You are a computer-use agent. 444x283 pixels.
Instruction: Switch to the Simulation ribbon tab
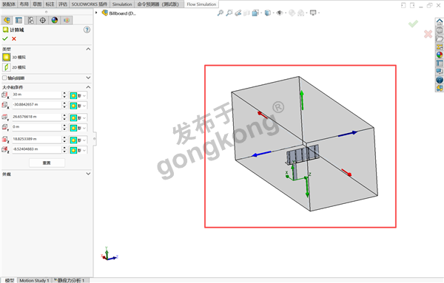tap(122, 4)
